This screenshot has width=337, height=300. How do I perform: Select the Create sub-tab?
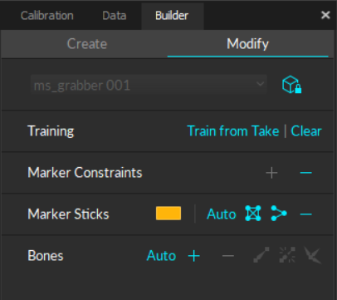coord(87,44)
